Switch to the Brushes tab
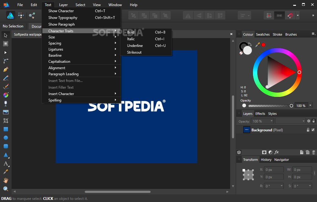317x202 pixels. pos(291,34)
